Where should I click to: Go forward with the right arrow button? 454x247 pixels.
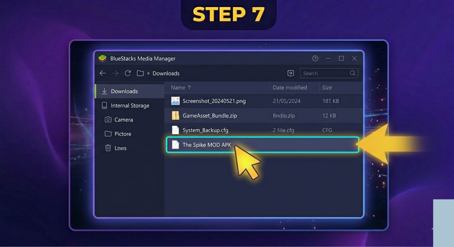point(115,73)
